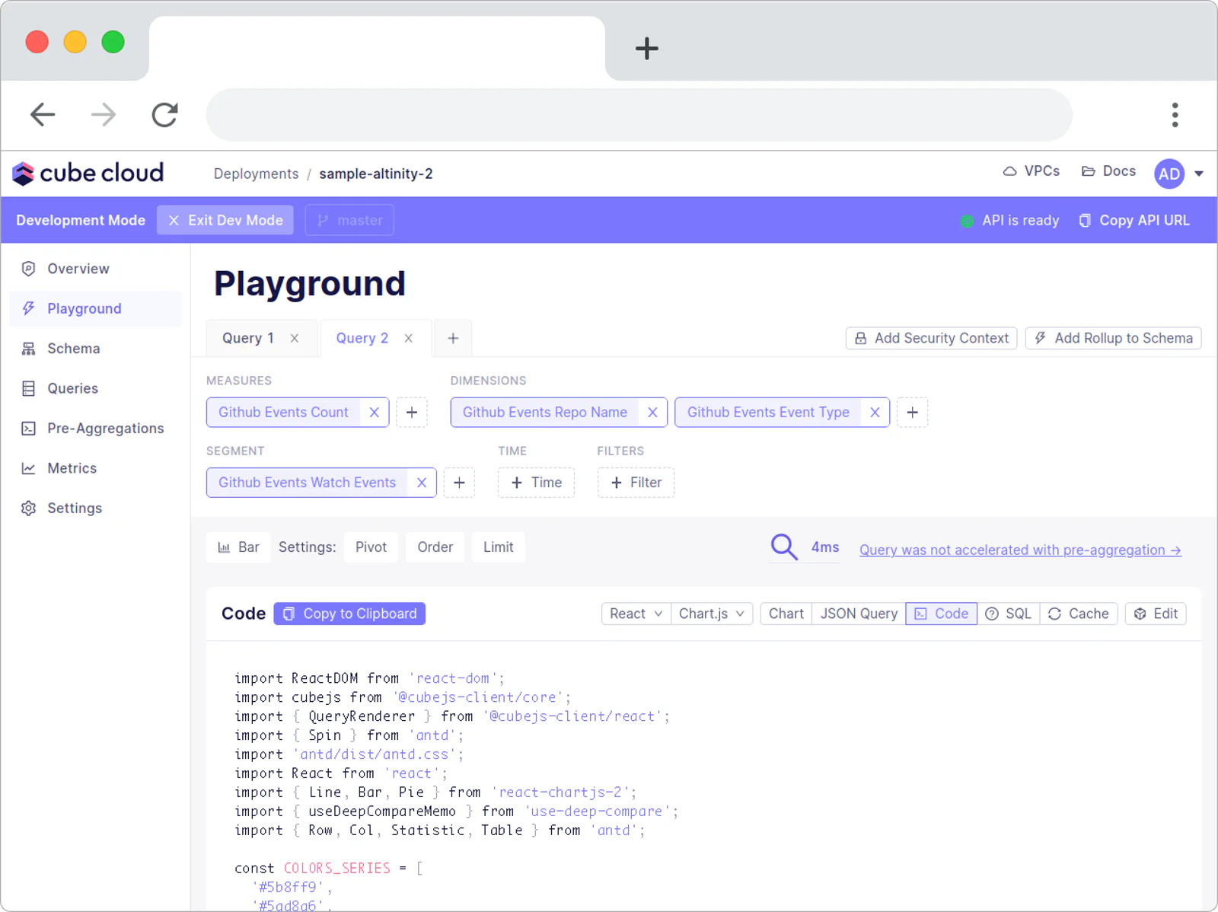Click the add Filter button
1218x912 pixels.
tap(636, 483)
